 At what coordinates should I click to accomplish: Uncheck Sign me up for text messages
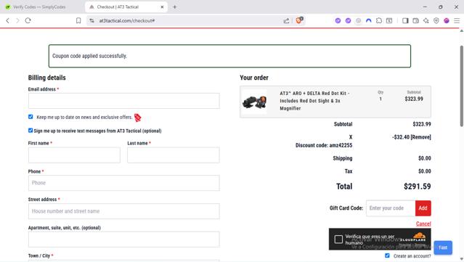30,131
